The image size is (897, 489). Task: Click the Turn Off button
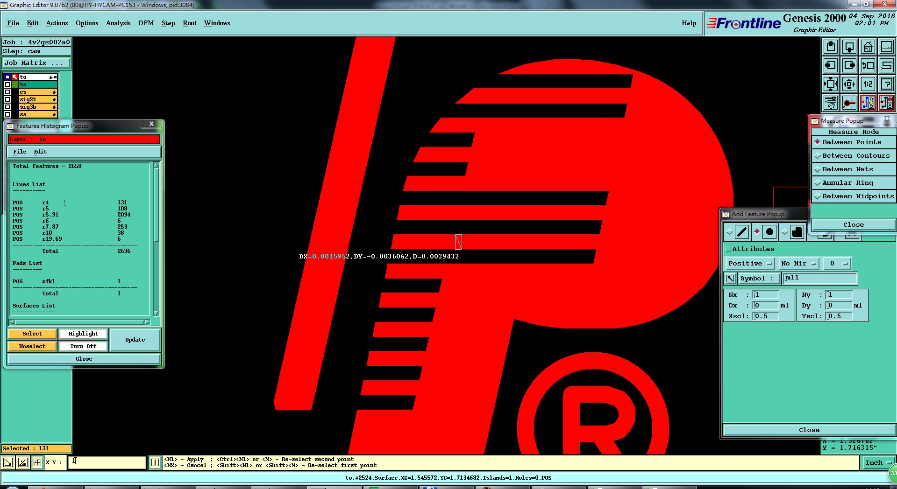83,346
